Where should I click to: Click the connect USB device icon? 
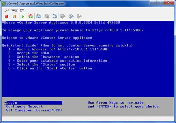tap(79, 17)
